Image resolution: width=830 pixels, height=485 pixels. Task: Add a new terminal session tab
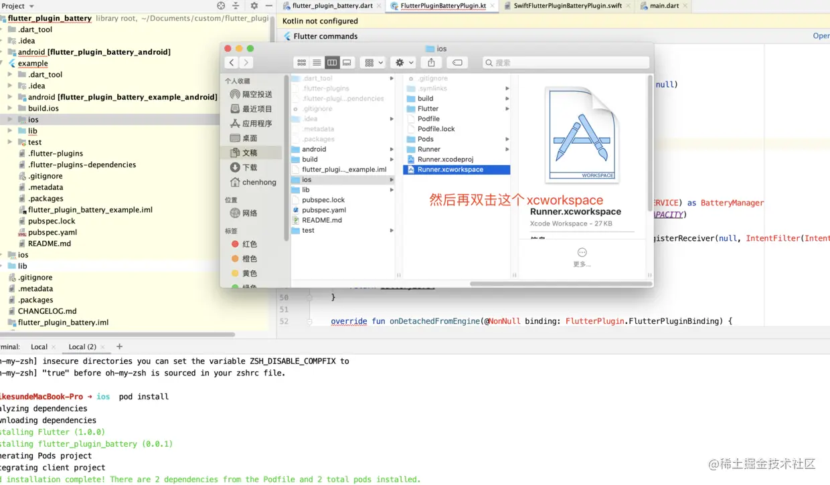click(x=119, y=347)
